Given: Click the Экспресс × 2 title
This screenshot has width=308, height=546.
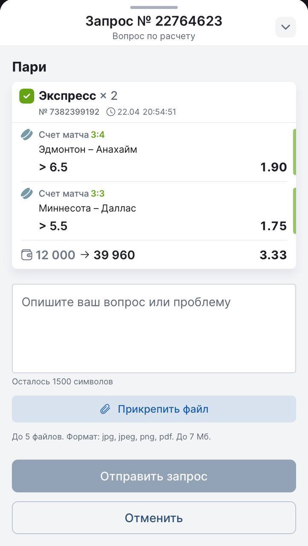Looking at the screenshot, I should pyautogui.click(x=78, y=96).
